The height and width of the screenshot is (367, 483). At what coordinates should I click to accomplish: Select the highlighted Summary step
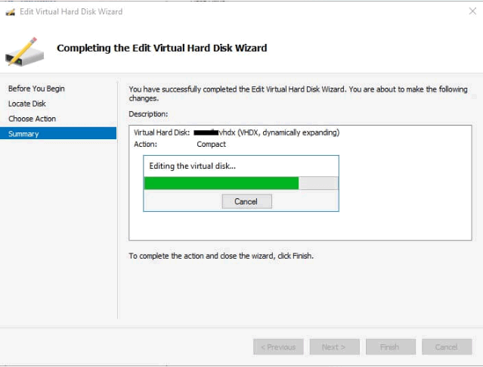pos(23,134)
